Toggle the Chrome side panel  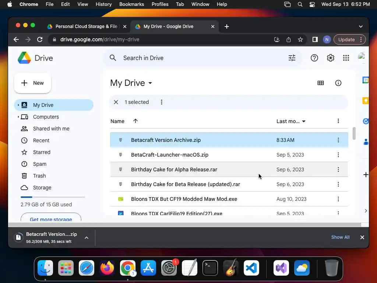[315, 39]
